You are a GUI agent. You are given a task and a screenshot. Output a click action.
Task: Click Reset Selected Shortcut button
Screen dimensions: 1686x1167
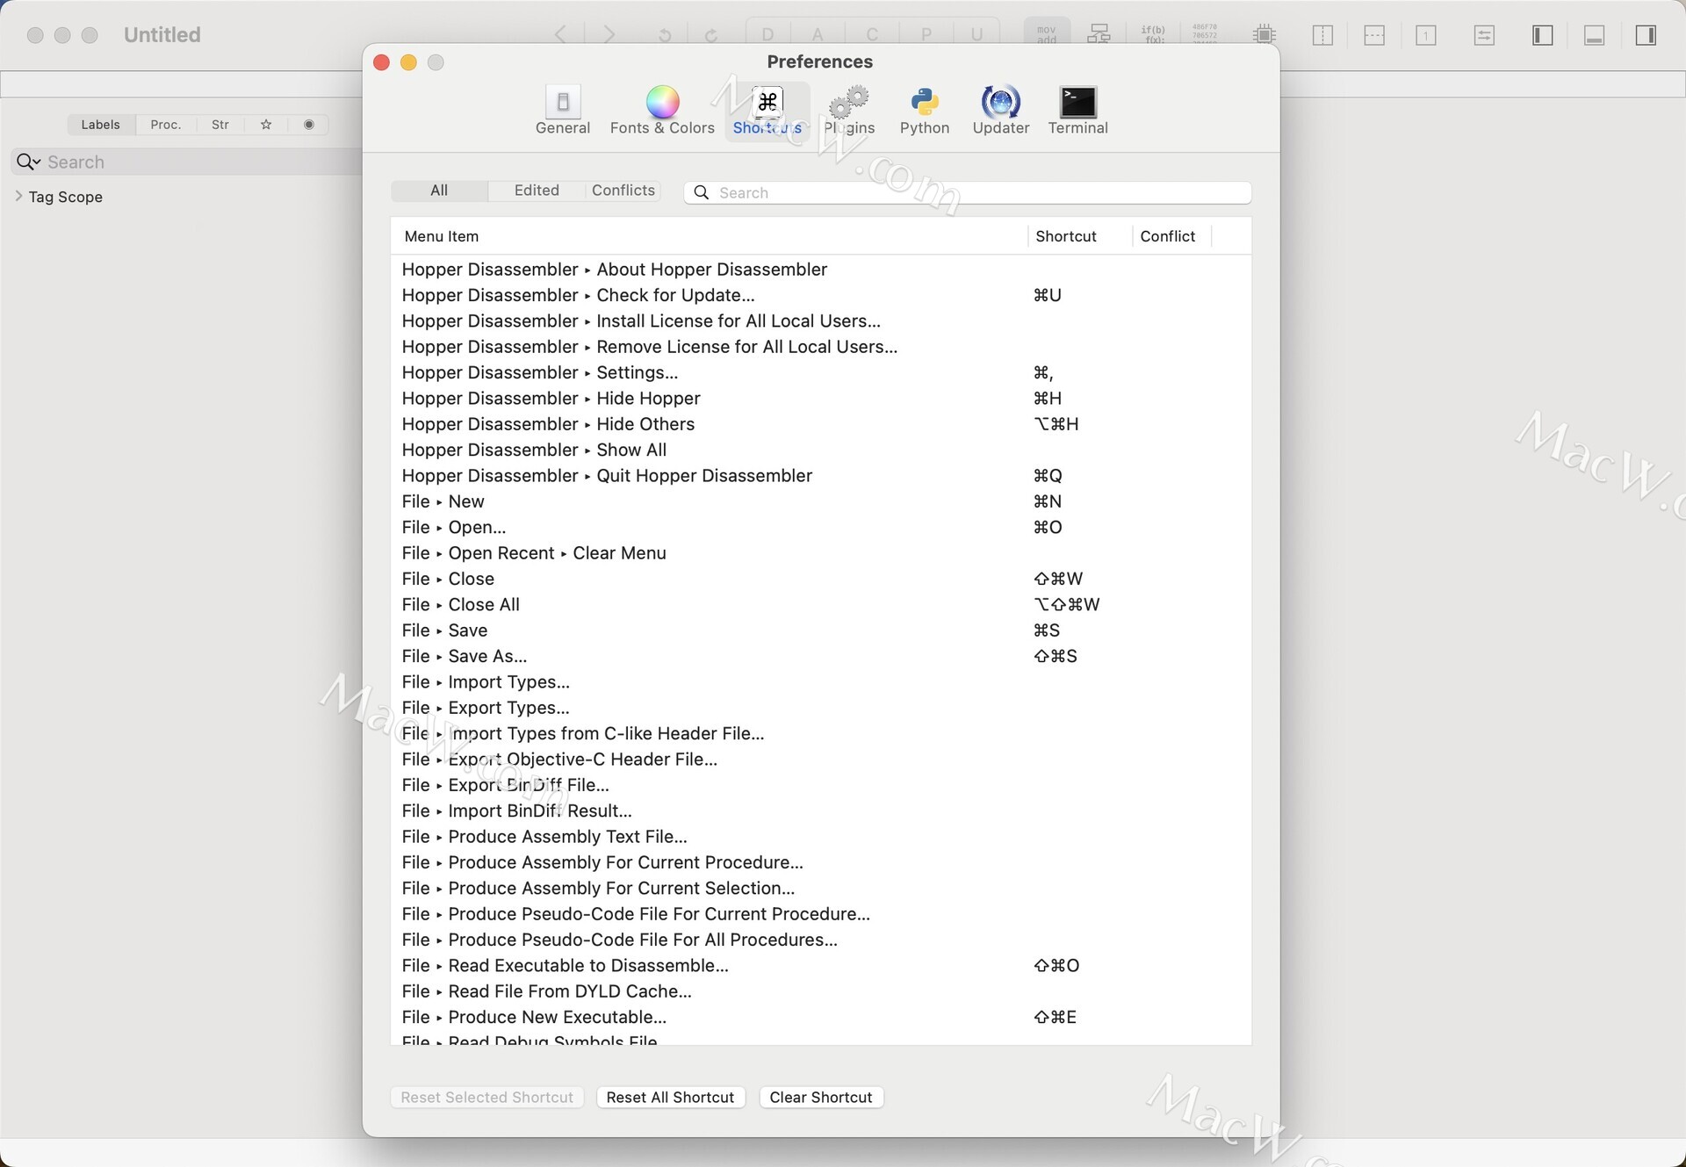487,1098
